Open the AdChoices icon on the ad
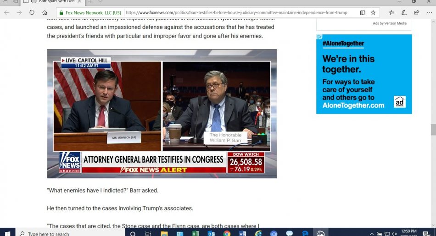436x236 pixels. tap(319, 37)
